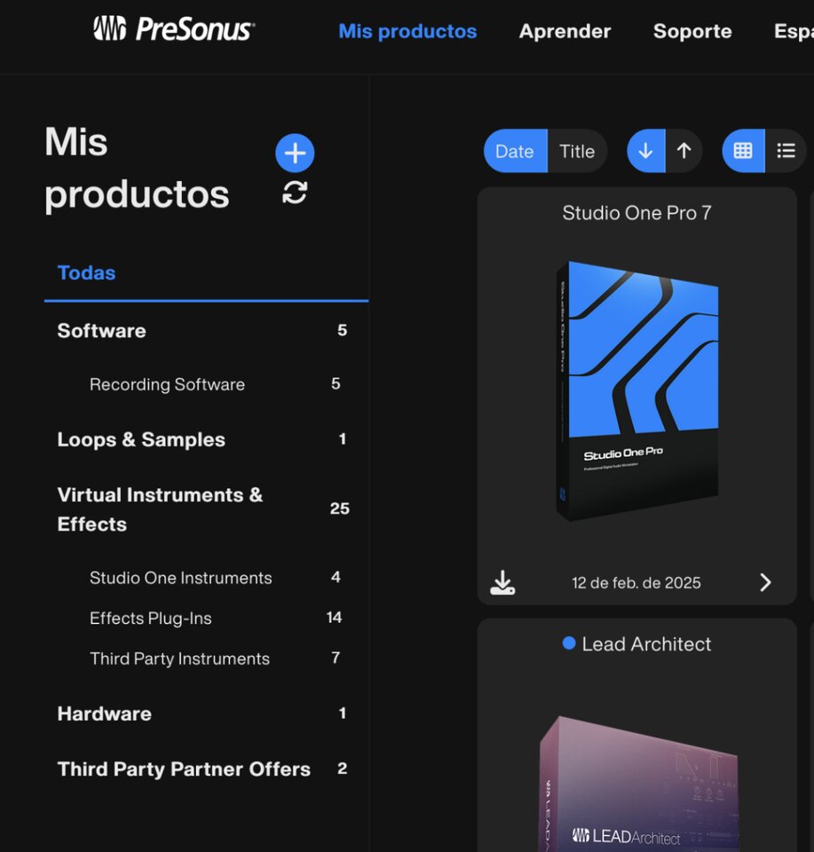Open the Aprender menu
This screenshot has width=814, height=852.
(x=565, y=31)
